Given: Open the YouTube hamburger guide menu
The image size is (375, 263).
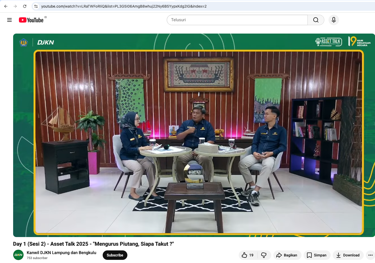Looking at the screenshot, I should [x=9, y=20].
